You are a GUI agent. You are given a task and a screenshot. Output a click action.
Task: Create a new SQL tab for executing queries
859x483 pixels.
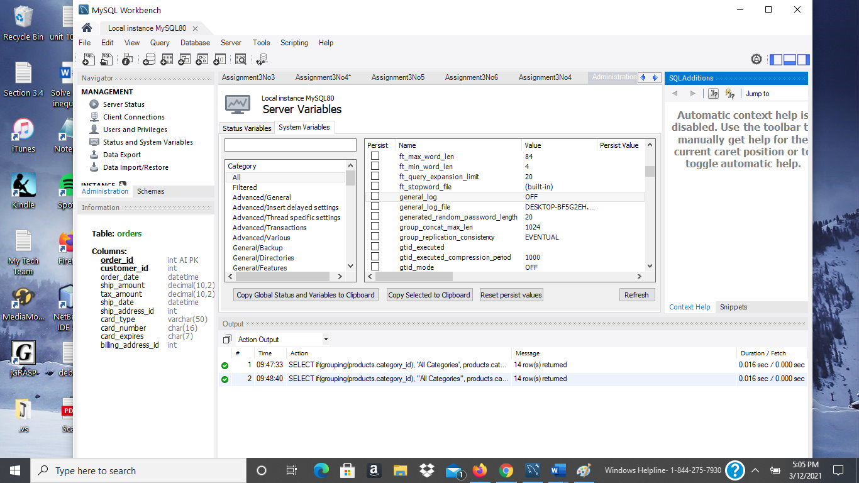89,59
